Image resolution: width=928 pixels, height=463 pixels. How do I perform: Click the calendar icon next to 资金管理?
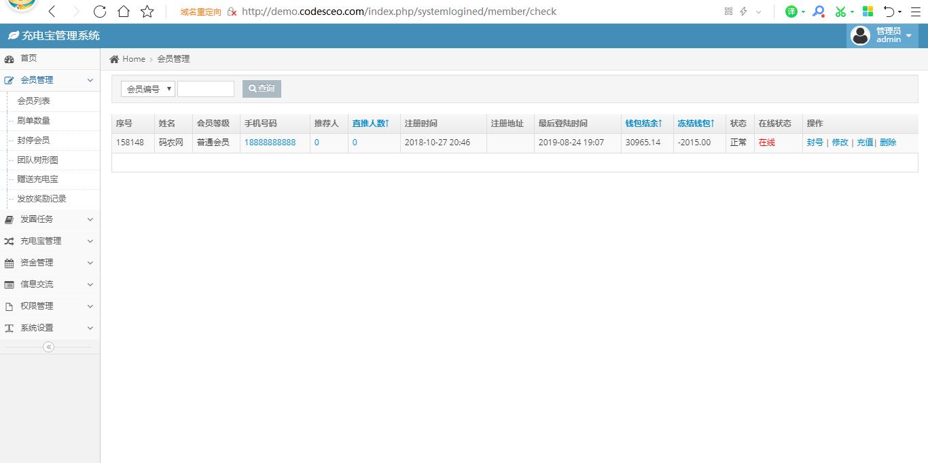9,263
